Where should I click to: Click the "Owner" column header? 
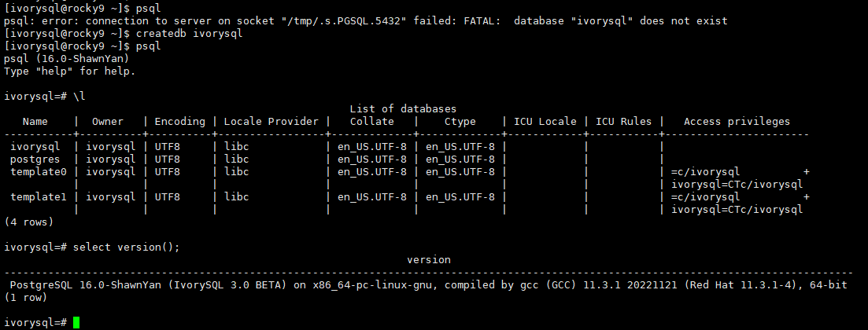108,122
